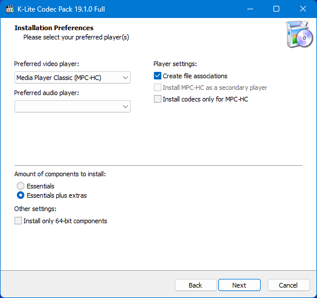
Task: Tick Install only 64-bit components
Action: [x=18, y=221]
